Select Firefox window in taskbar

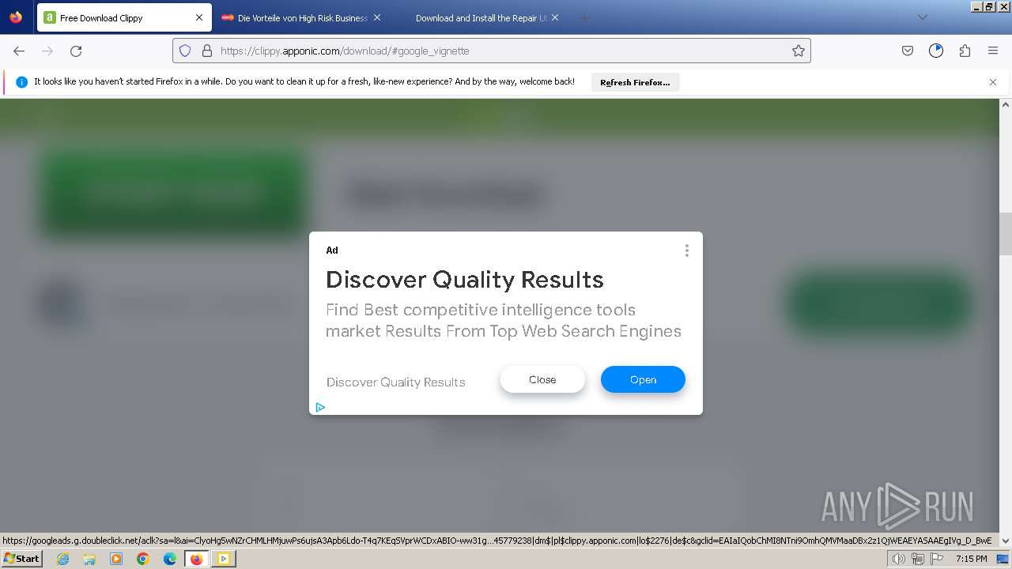196,559
